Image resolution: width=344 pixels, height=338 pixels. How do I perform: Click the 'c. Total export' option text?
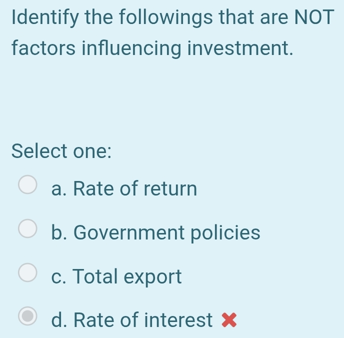(x=117, y=276)
